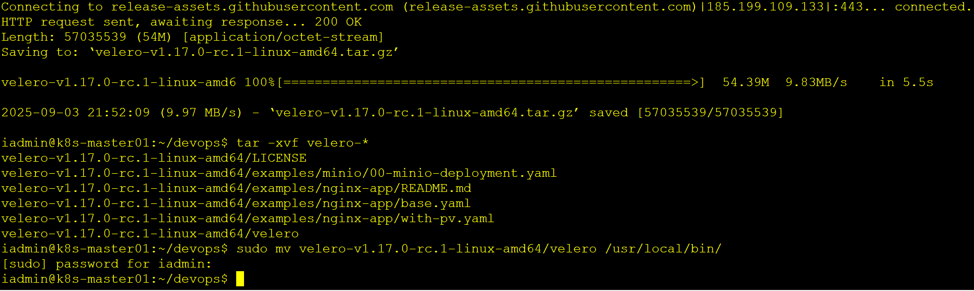
Task: Click the 'Saving to:' filename line
Action: (200, 52)
